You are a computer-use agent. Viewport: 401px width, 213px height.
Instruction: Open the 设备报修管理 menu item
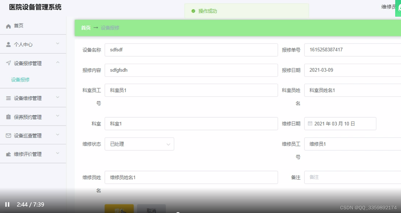click(x=33, y=63)
